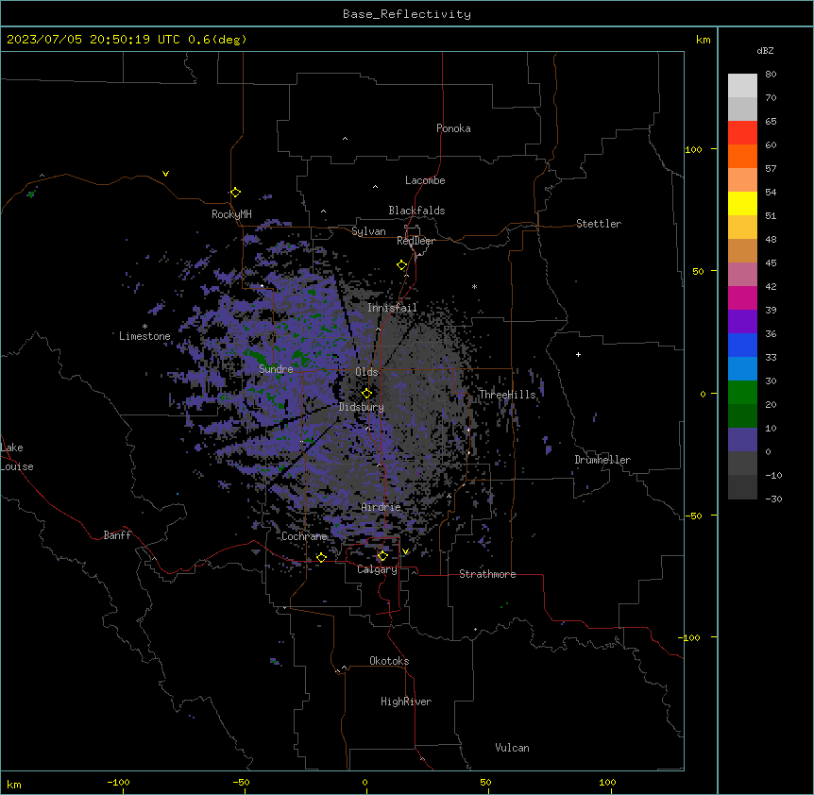
Task: Select the Lacombe city label
Action: [425, 180]
